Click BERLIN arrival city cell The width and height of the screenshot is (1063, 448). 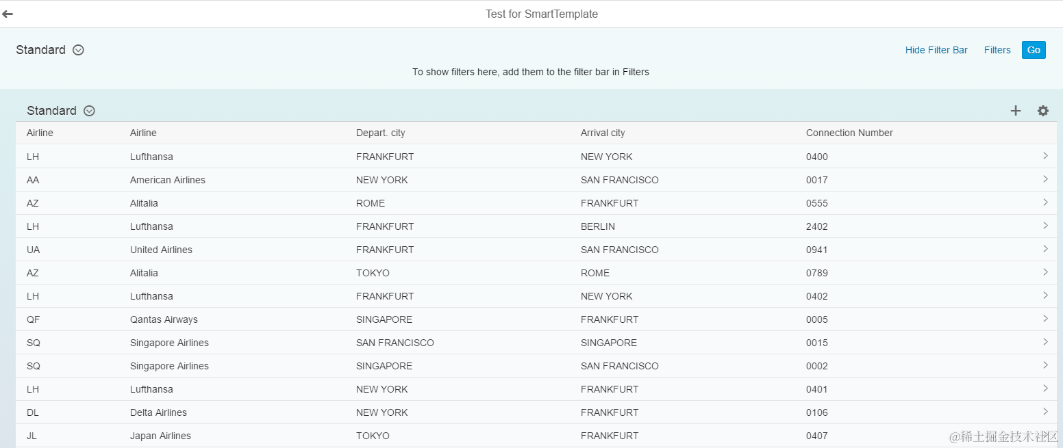[x=598, y=226]
